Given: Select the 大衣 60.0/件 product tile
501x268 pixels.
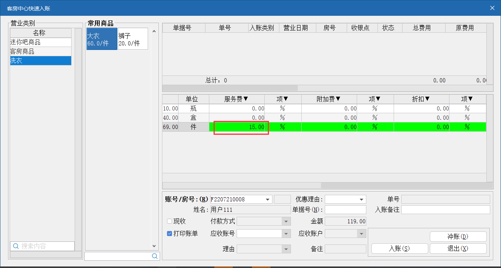Looking at the screenshot, I should [102, 39].
